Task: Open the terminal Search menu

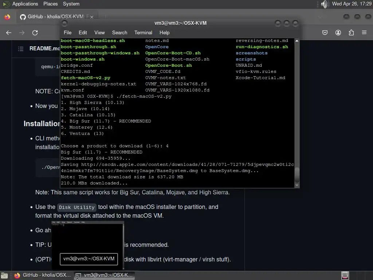Action: tap(119, 32)
